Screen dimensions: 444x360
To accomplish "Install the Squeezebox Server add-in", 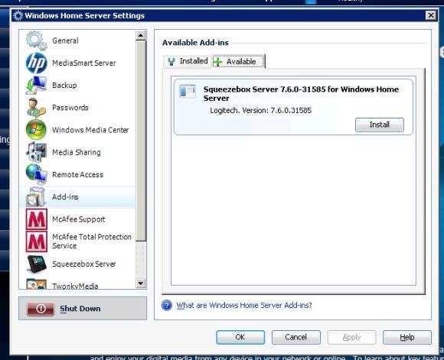I will pyautogui.click(x=380, y=125).
